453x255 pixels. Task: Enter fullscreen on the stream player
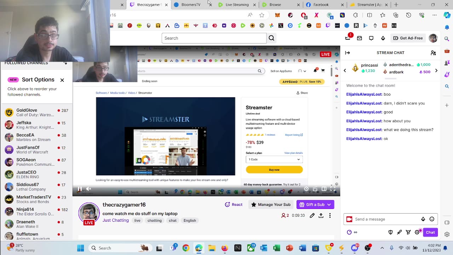point(333,189)
